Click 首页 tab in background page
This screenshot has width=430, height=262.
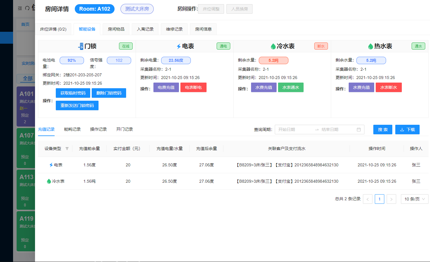25,24
